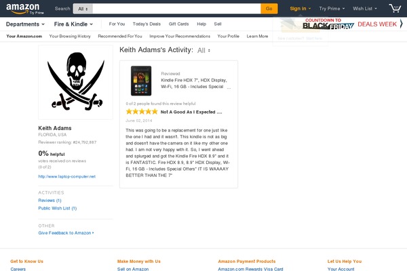Viewport: 407px width, 271px height.
Task: Open the pirate skull profile picture
Action: point(75,82)
